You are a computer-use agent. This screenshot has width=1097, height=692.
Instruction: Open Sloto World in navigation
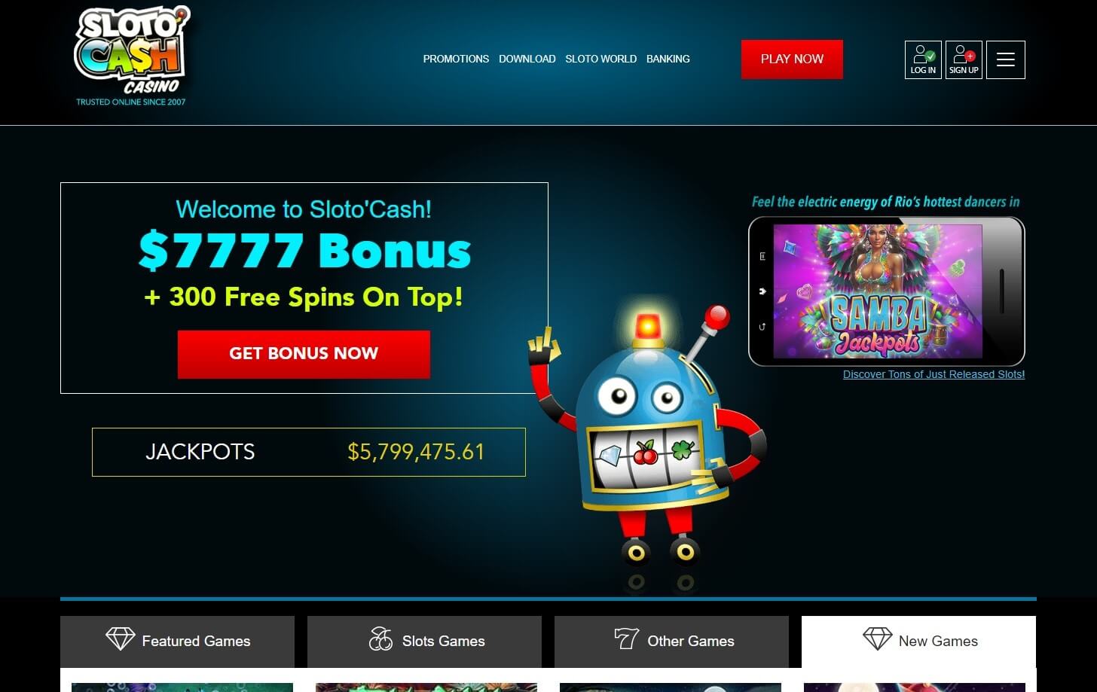[601, 59]
